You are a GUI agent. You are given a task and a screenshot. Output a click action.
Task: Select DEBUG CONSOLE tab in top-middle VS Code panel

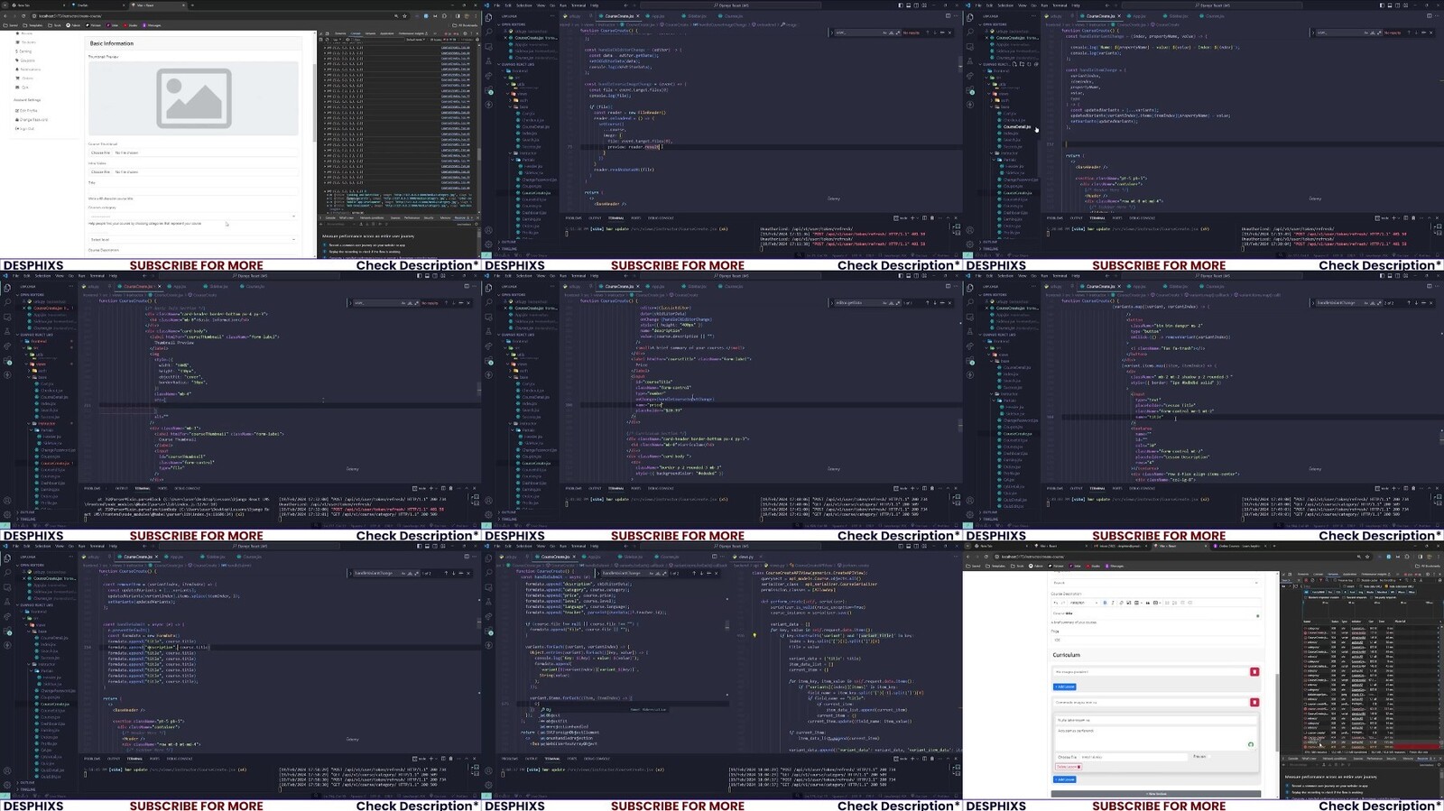[661, 217]
